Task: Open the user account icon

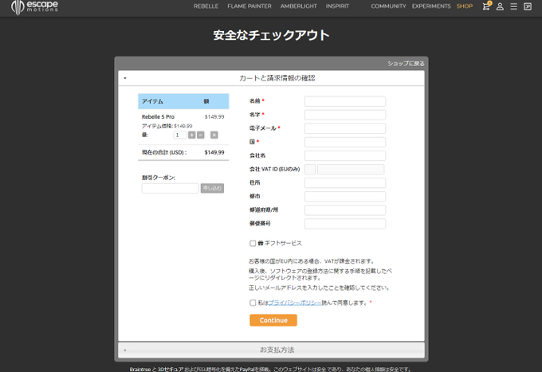Action: click(500, 6)
